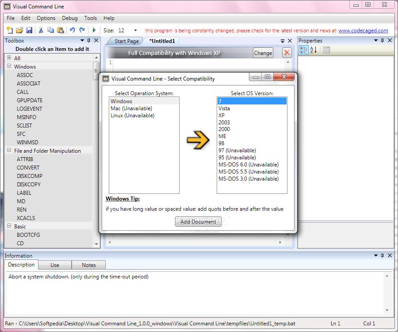Open the Options menu
Screen dimensions: 398x332
[46, 18]
